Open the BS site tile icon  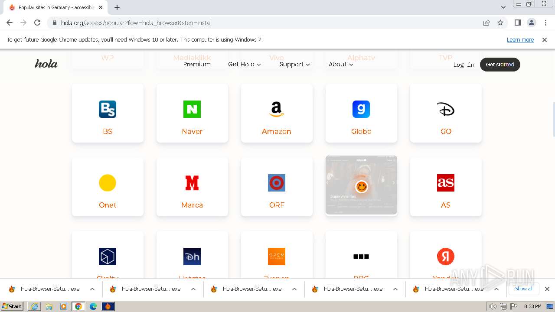coord(108,109)
